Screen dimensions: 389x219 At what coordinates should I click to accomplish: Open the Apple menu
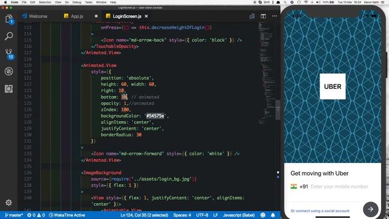coord(5,2)
